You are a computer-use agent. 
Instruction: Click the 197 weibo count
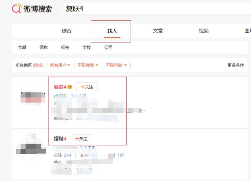(121, 155)
